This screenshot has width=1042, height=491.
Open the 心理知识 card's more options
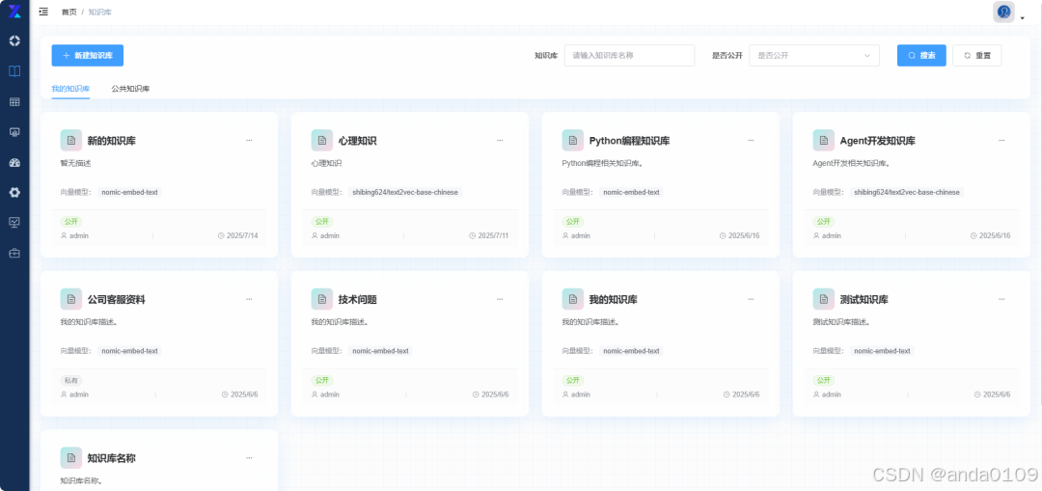(x=500, y=140)
